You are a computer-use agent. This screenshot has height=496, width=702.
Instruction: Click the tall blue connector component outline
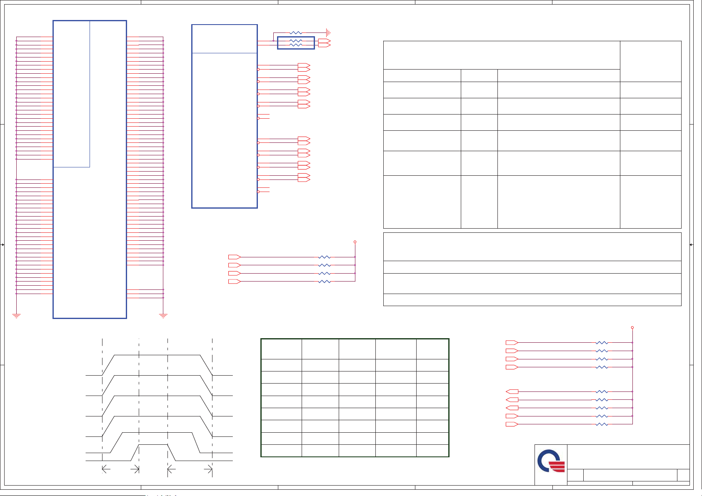point(90,169)
